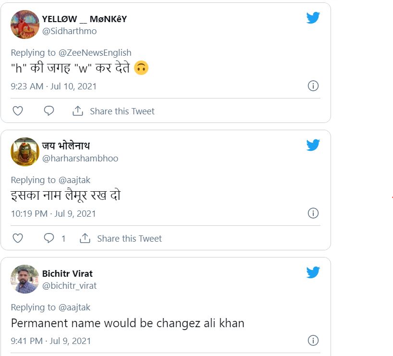The width and height of the screenshot is (393, 356).
Task: Visit the @bichitr_virat profile handle
Action: click(x=70, y=286)
